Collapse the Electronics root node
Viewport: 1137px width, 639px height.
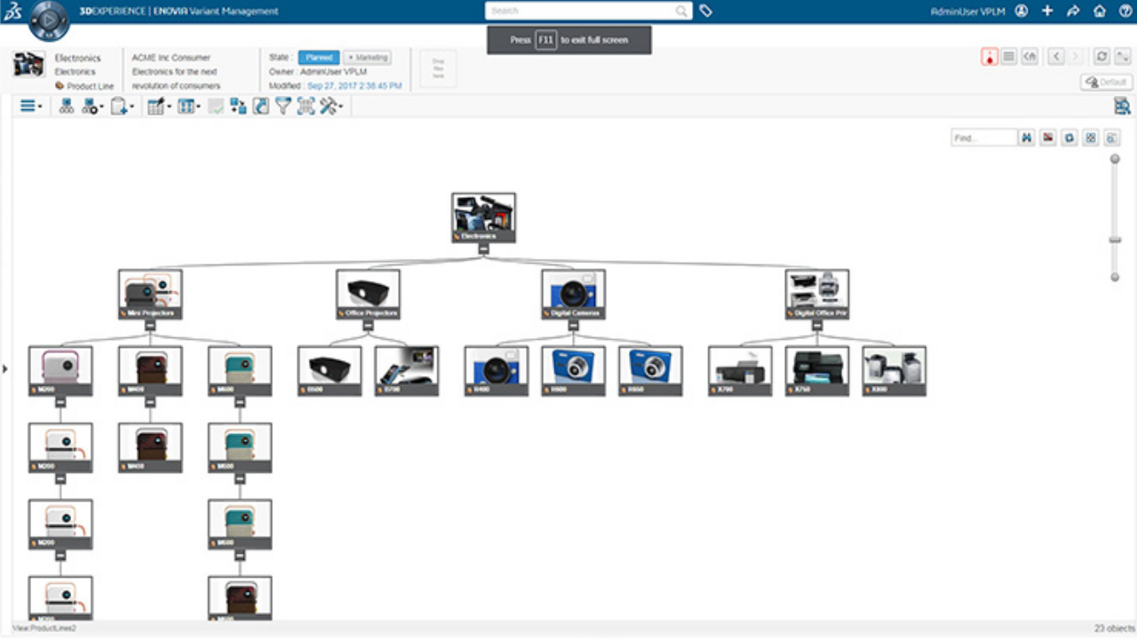pyautogui.click(x=483, y=249)
